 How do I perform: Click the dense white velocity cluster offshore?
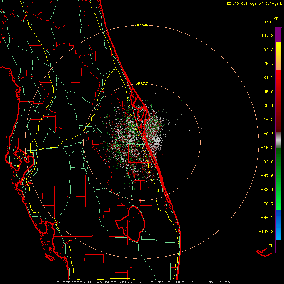coord(157,142)
